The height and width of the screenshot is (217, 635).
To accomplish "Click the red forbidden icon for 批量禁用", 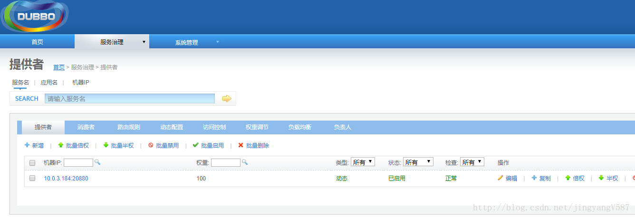I will [x=151, y=145].
